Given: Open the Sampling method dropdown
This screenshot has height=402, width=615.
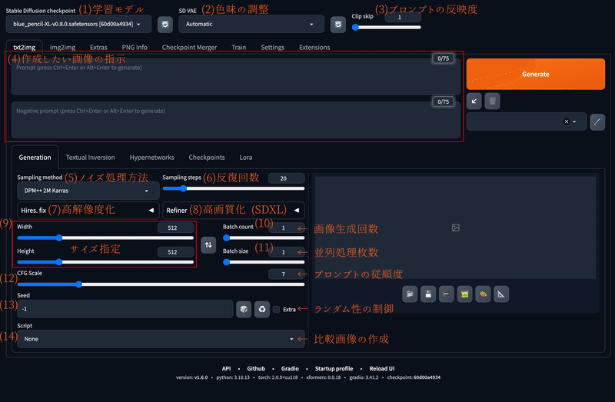Looking at the screenshot, I should 88,191.
